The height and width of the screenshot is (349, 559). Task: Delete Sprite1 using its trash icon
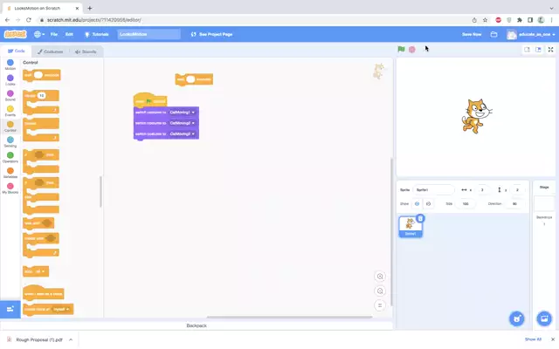[420, 218]
